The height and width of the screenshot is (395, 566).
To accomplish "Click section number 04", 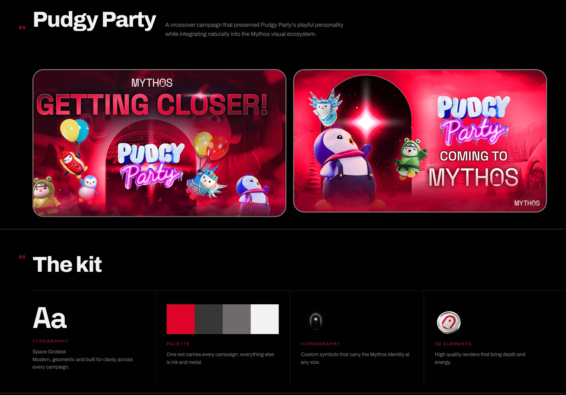I will click(22, 27).
